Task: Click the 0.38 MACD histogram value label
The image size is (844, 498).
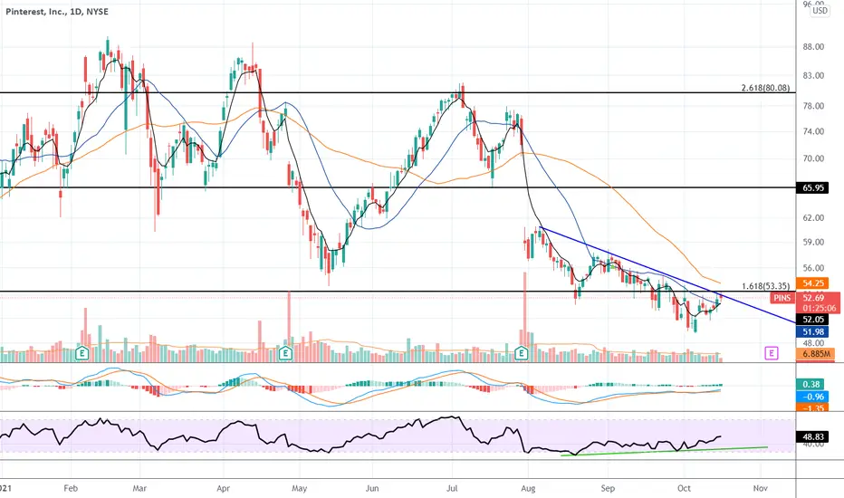Action: (811, 385)
